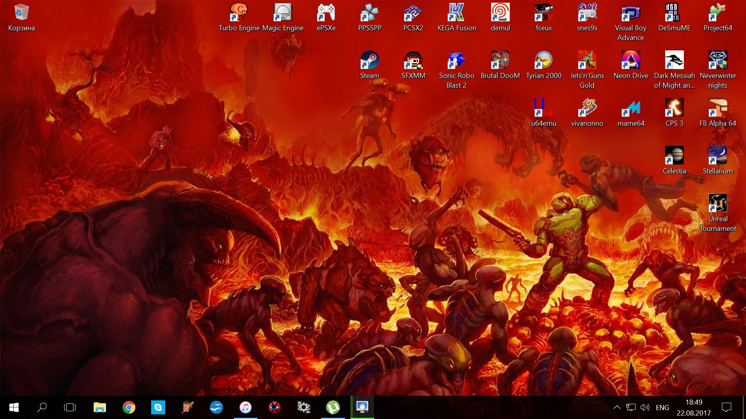Select the u64emu desktop shortcut
This screenshot has width=746, height=419.
[544, 113]
